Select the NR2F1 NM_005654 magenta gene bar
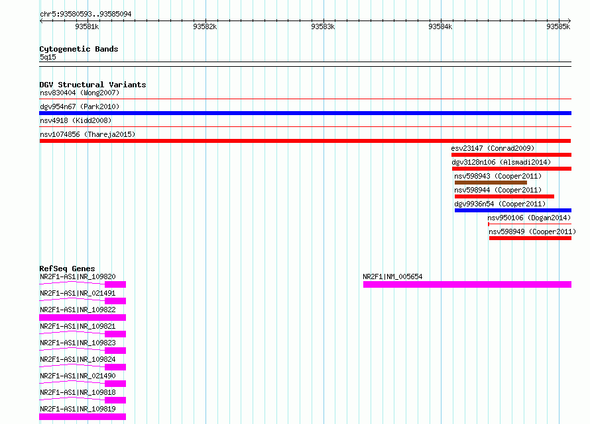The image size is (590, 424). (x=467, y=284)
